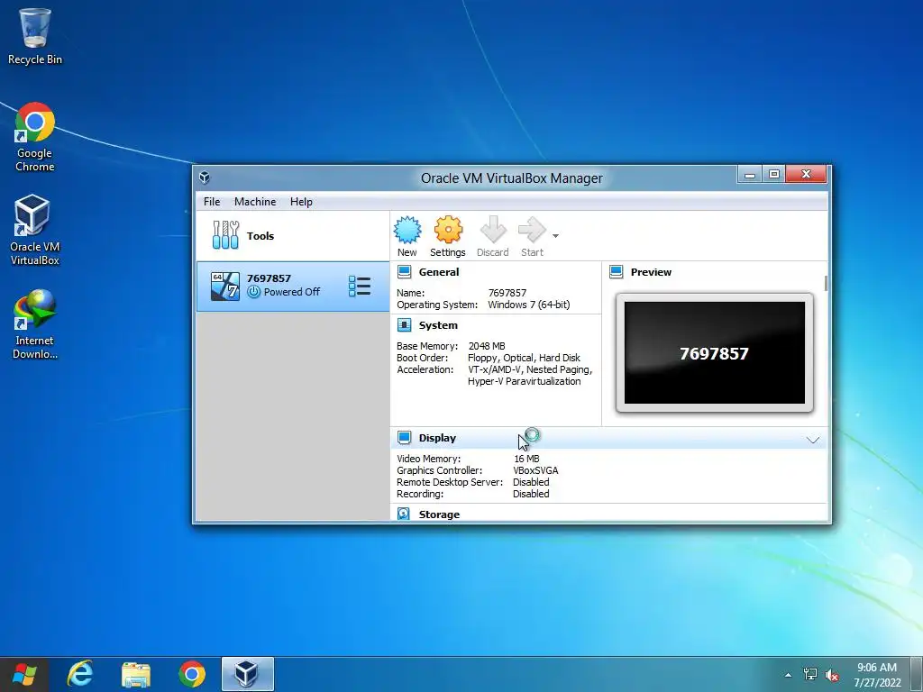The image size is (923, 692).
Task: Click 'Windows 7 (64-bit)' operating system text
Action: pyautogui.click(x=528, y=305)
